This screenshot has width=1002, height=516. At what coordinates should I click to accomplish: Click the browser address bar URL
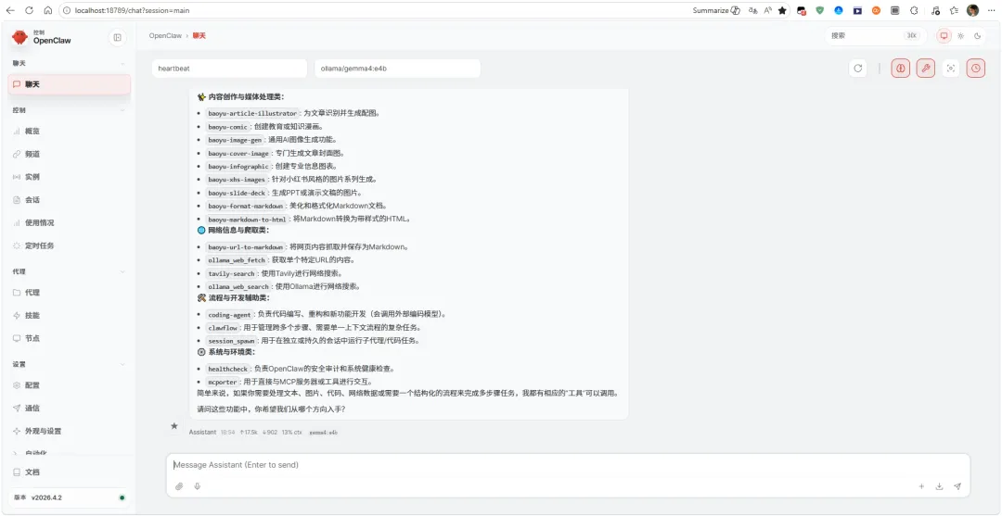tap(133, 10)
